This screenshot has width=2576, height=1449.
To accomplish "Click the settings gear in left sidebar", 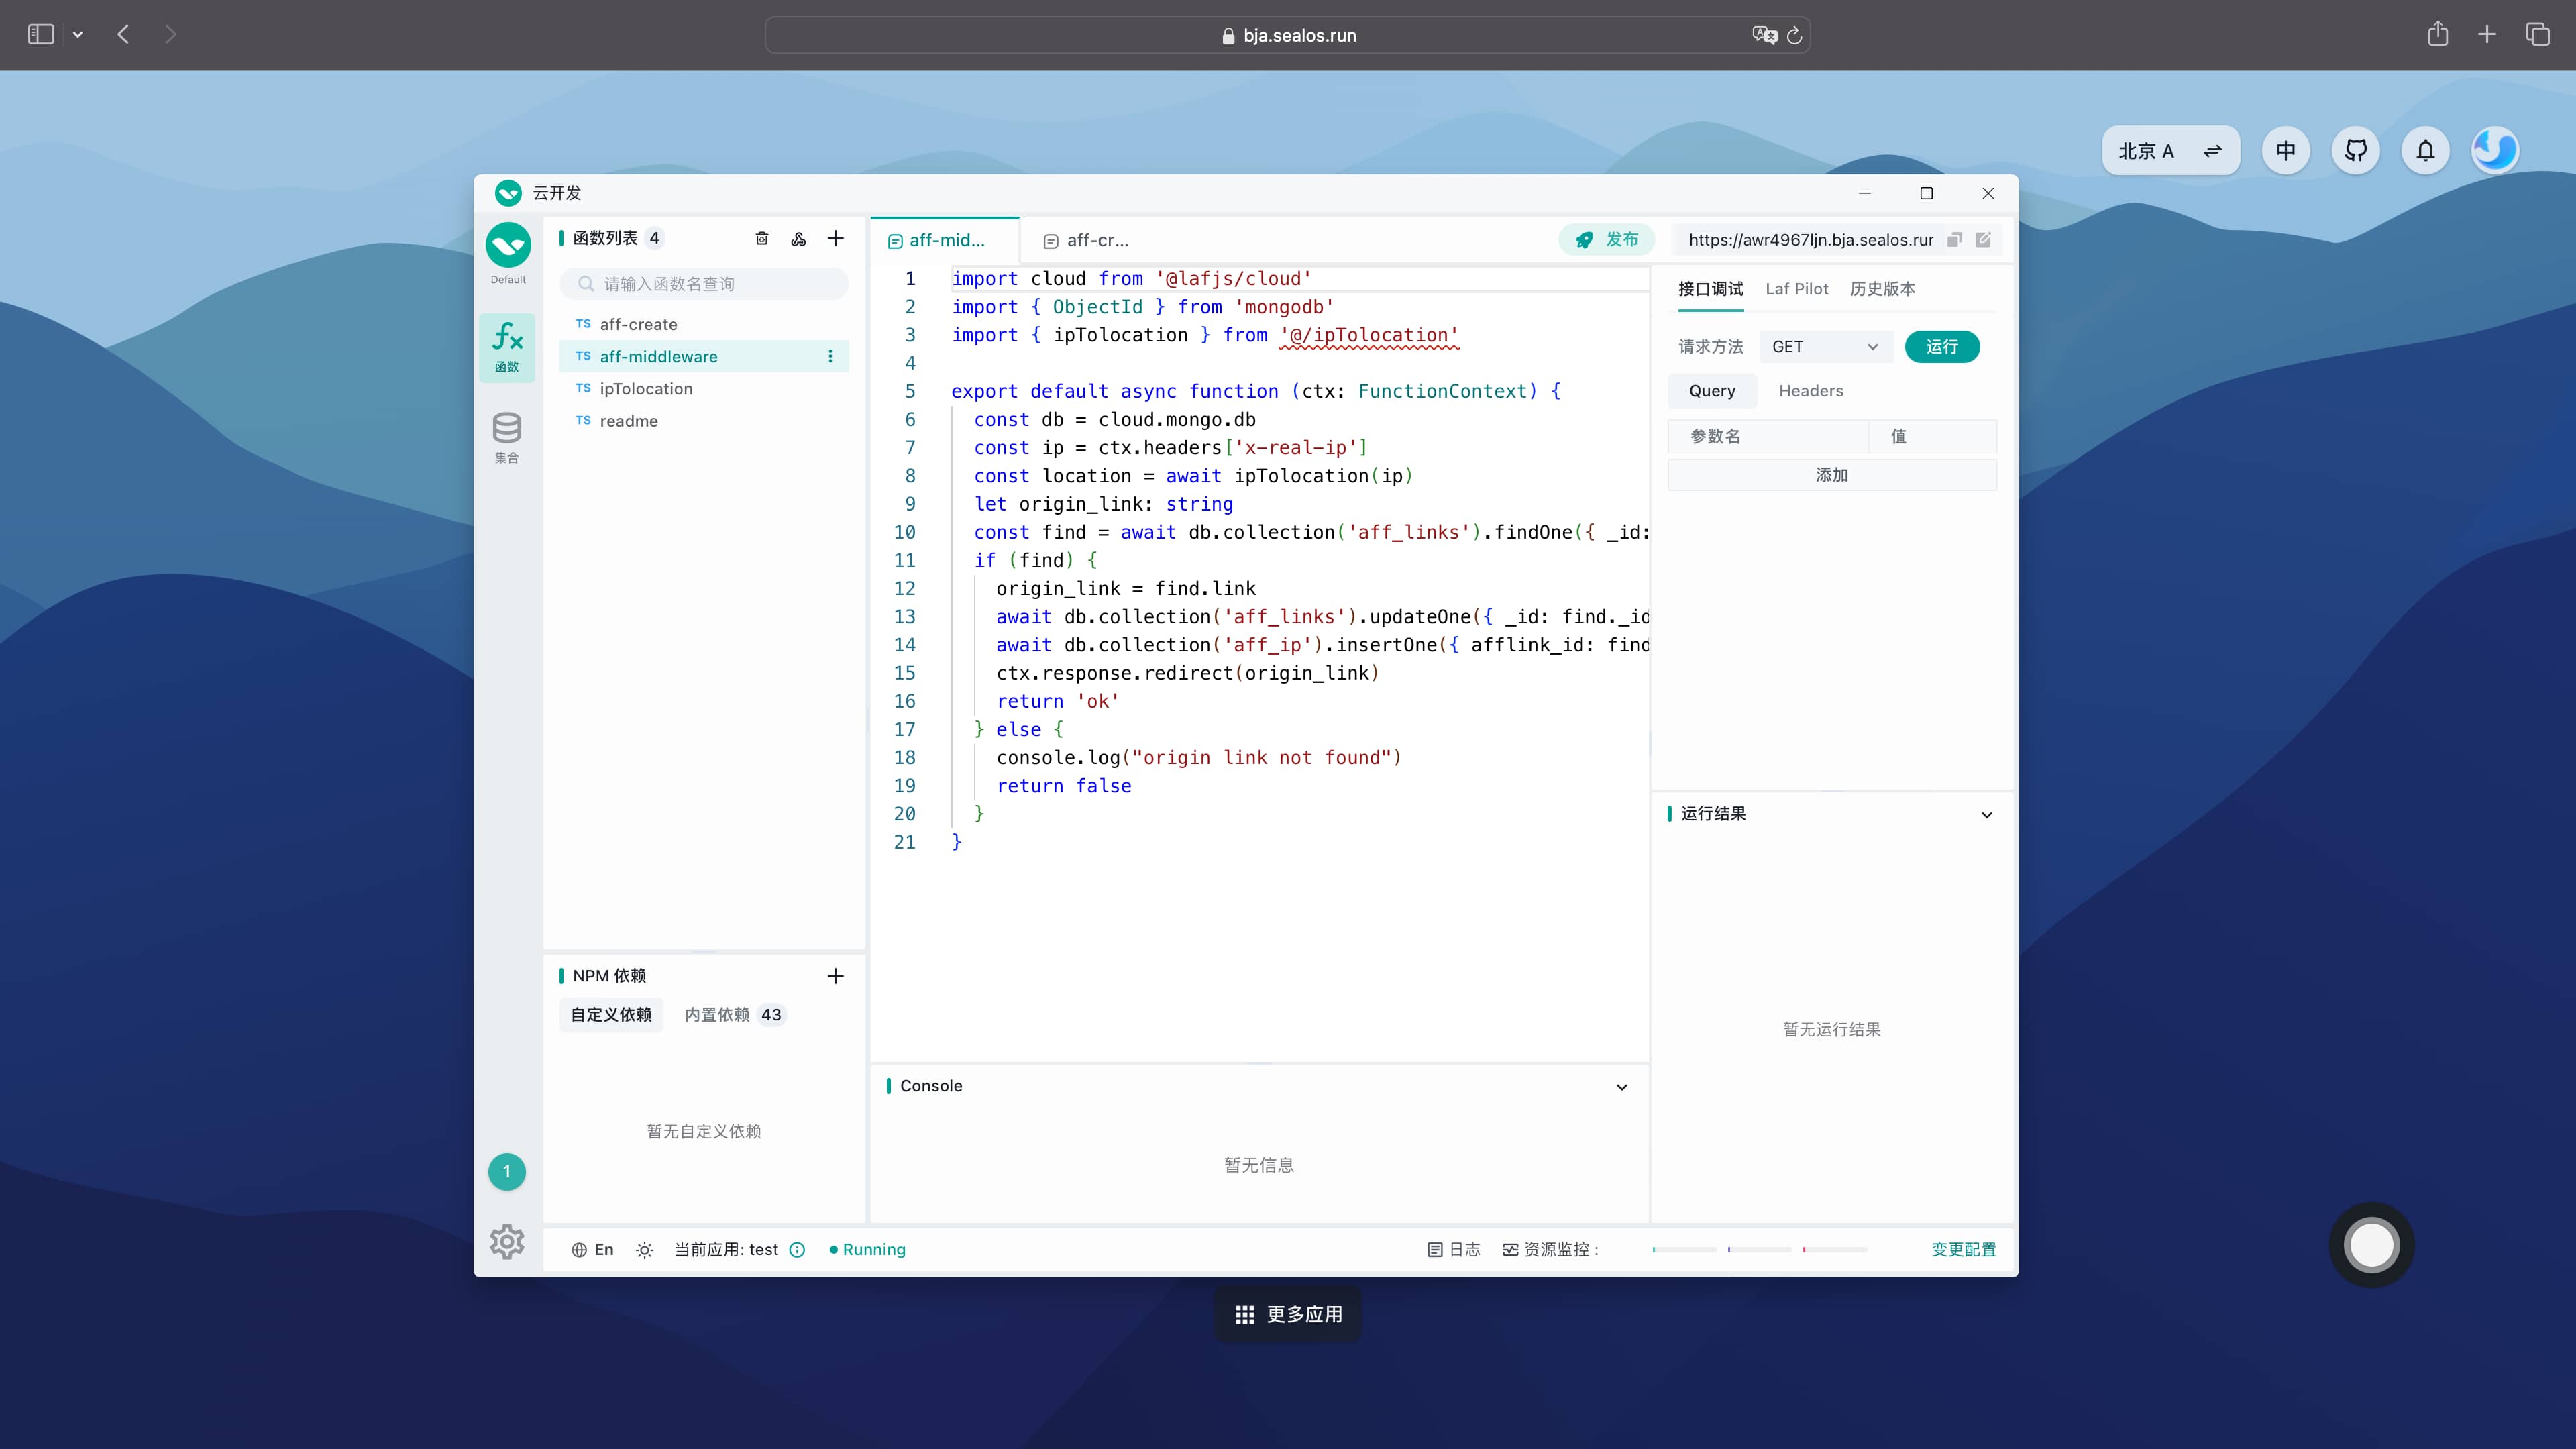I will (x=507, y=1241).
